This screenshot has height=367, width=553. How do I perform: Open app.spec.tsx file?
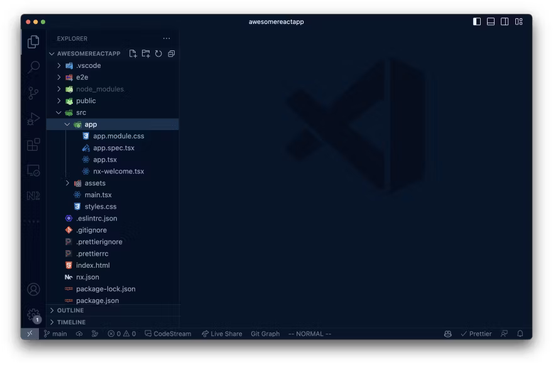click(112, 148)
